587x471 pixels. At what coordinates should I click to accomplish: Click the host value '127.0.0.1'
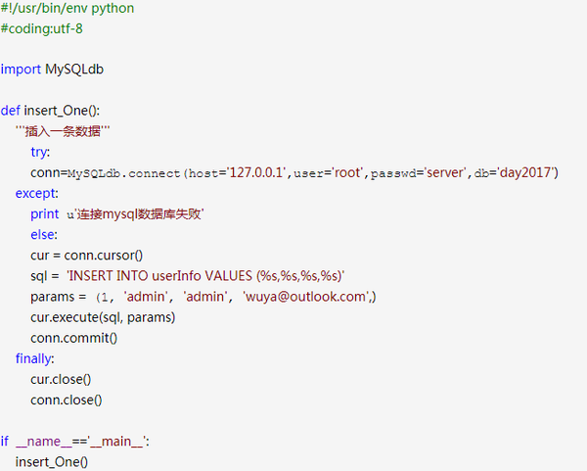click(x=255, y=172)
